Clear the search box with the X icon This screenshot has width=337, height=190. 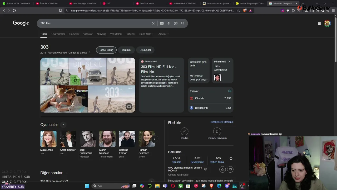click(x=153, y=23)
